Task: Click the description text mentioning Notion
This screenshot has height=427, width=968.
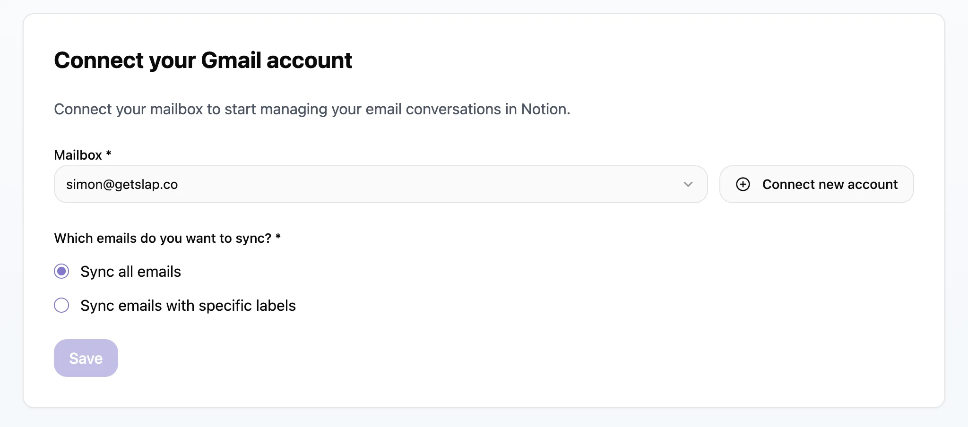Action: [x=312, y=109]
